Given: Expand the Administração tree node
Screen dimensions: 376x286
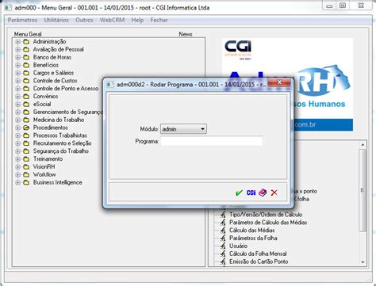Looking at the screenshot, I should click(17, 42).
